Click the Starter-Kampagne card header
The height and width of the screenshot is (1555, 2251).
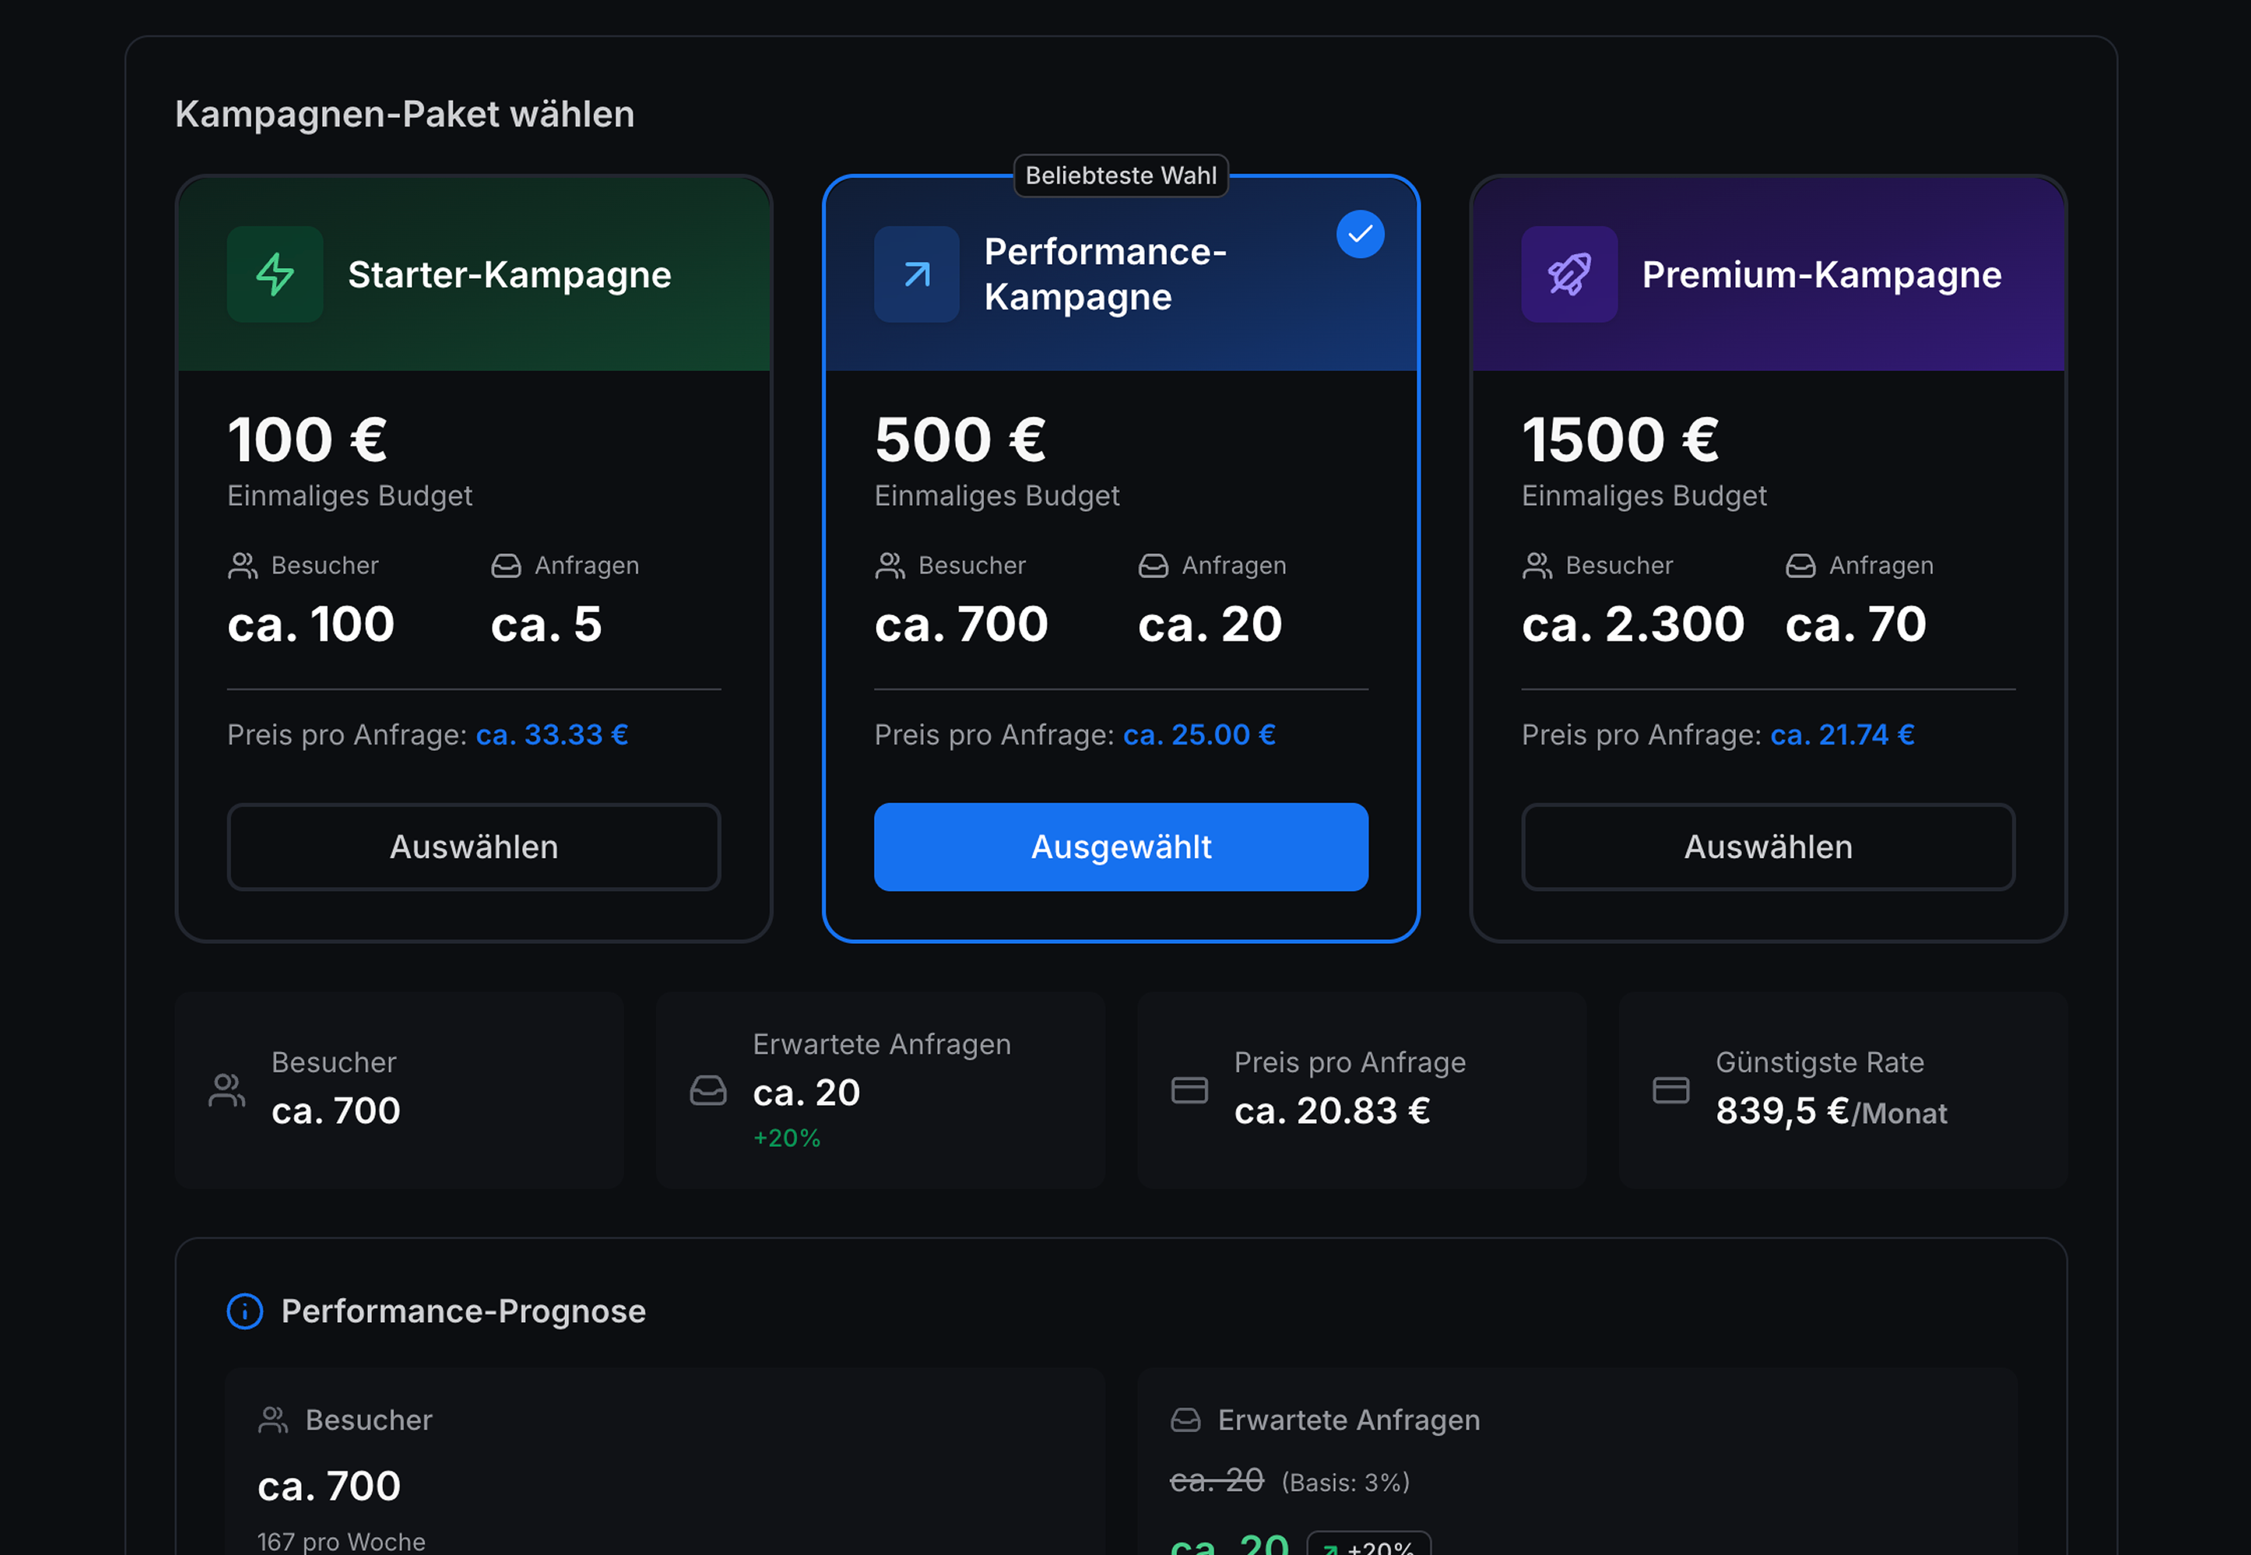pyautogui.click(x=474, y=273)
